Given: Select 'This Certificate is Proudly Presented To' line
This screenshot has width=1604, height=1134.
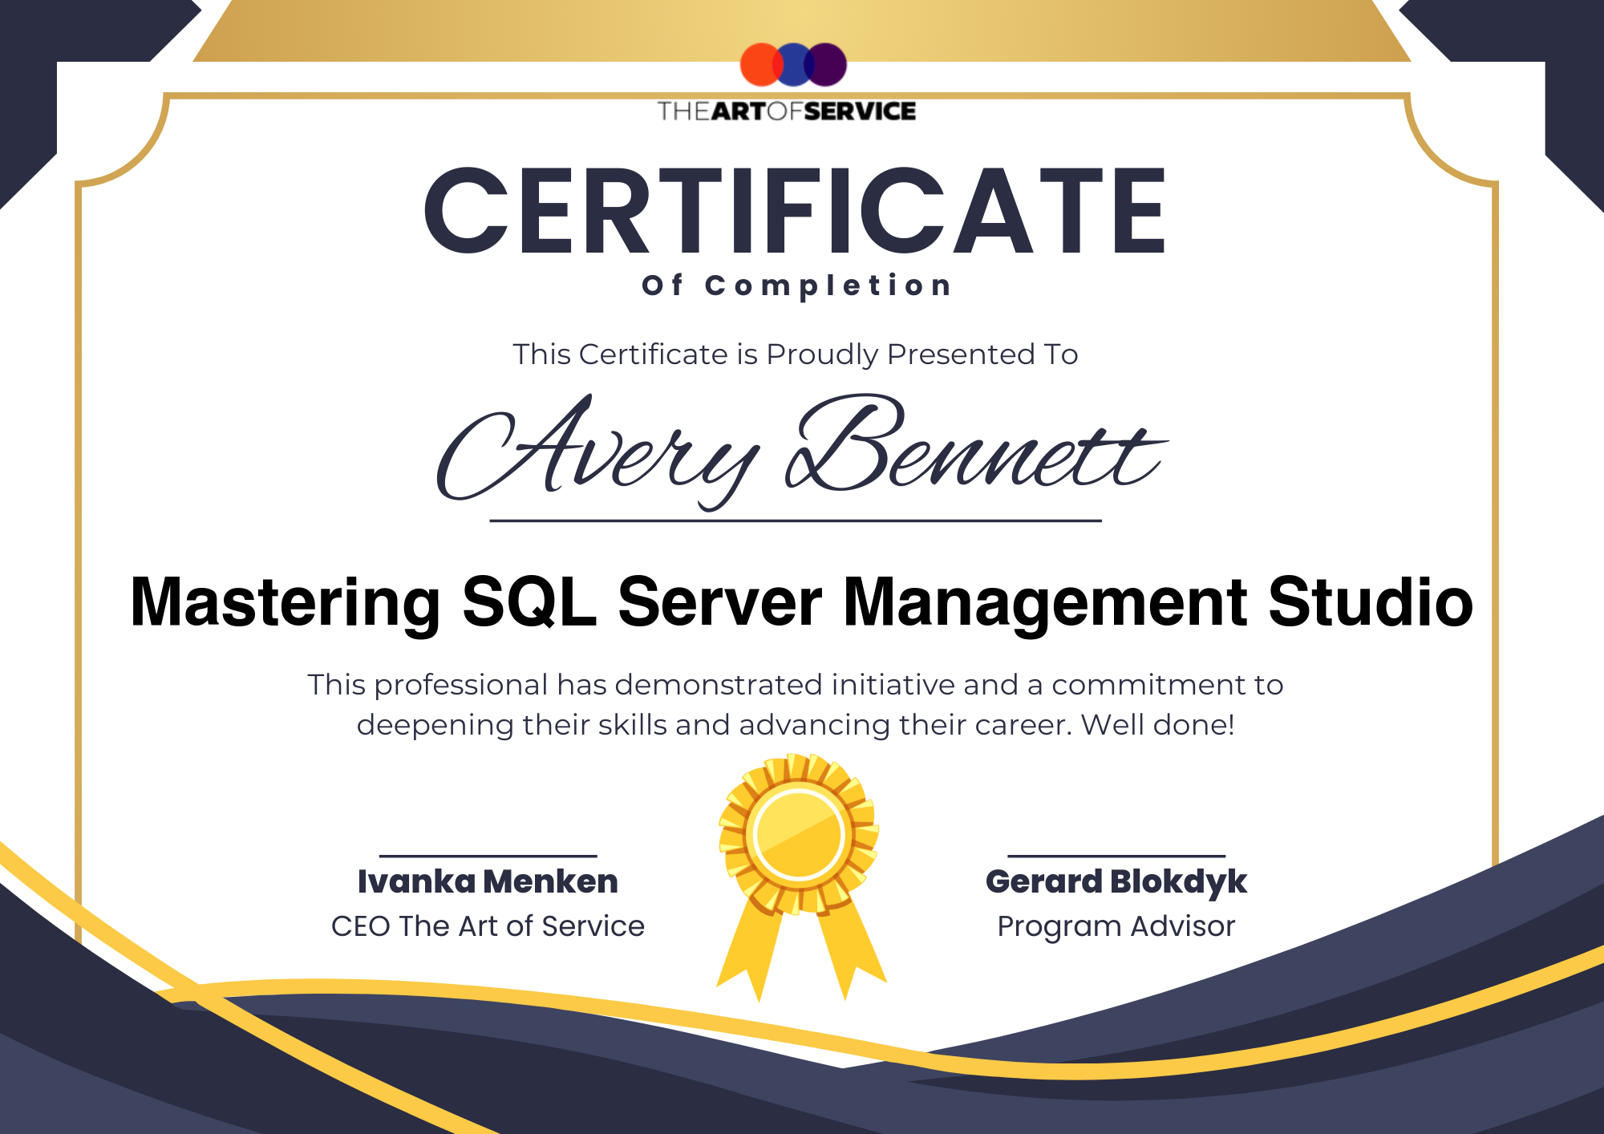Looking at the screenshot, I should (x=795, y=354).
